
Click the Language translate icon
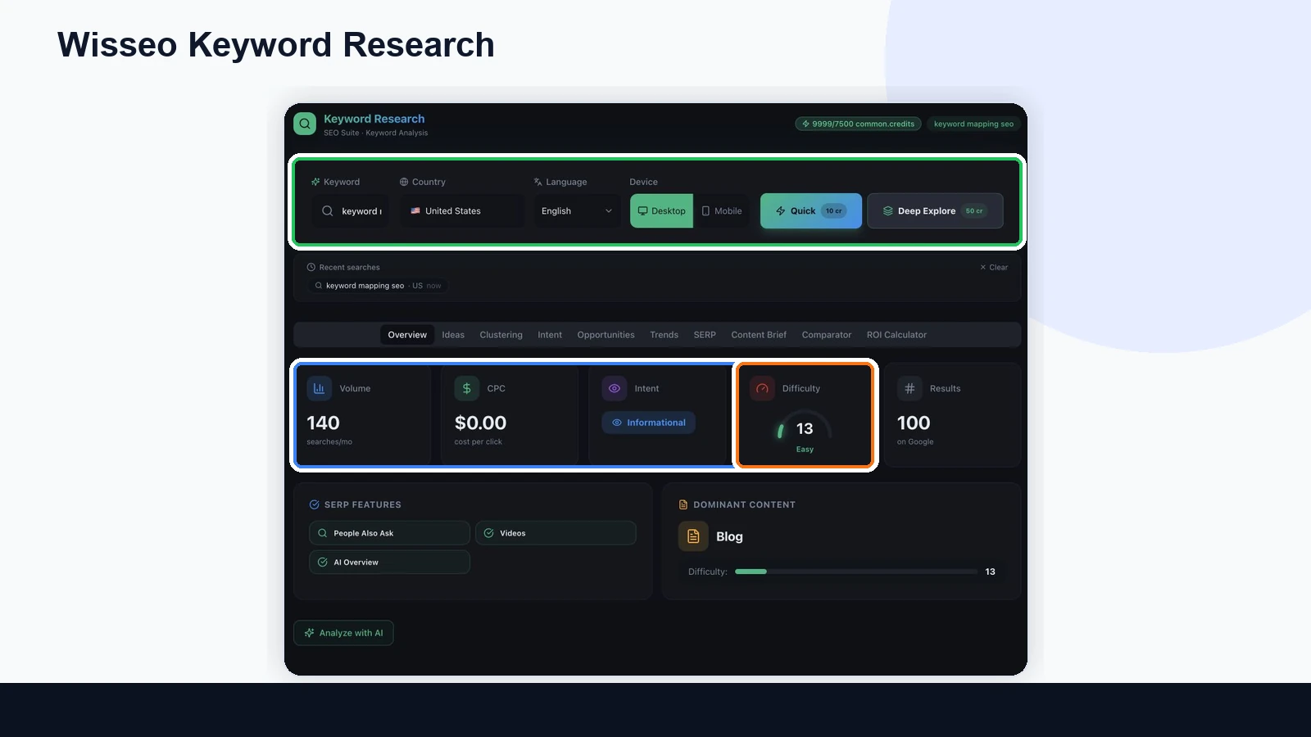pos(538,182)
